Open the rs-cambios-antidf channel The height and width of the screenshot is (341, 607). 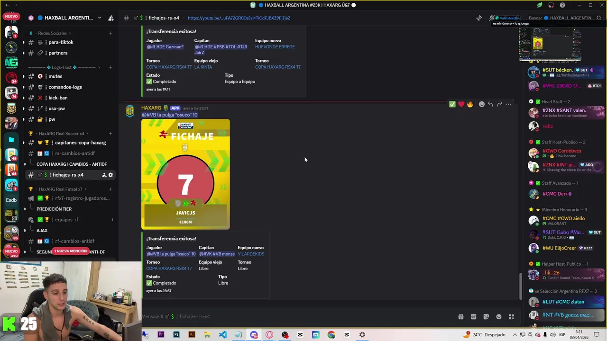click(x=74, y=153)
